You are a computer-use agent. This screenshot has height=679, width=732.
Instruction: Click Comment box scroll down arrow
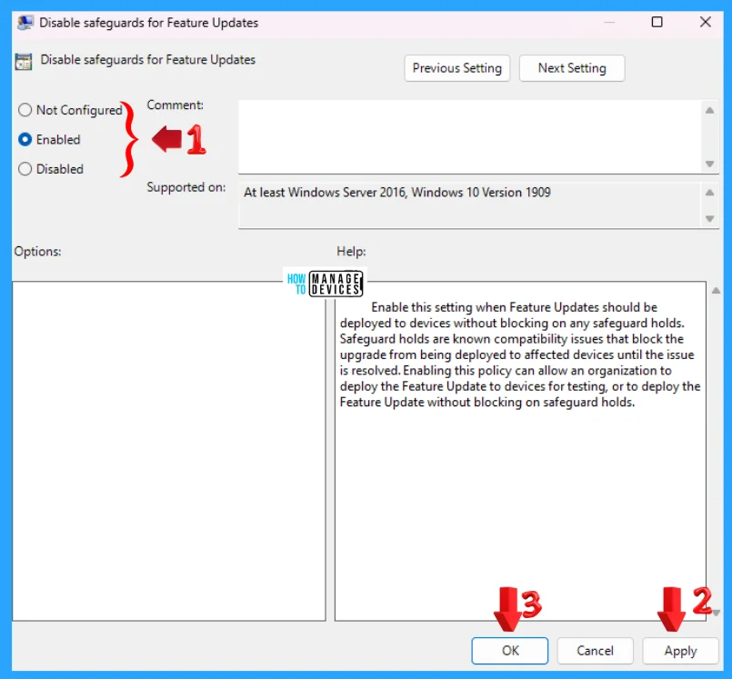pos(709,164)
